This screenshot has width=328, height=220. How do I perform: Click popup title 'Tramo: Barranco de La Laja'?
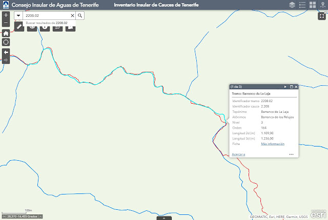251,94
